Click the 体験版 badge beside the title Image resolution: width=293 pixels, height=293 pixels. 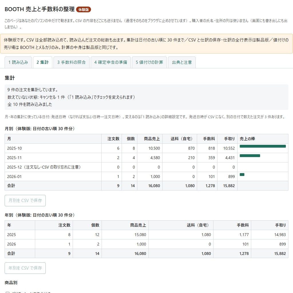84,9
